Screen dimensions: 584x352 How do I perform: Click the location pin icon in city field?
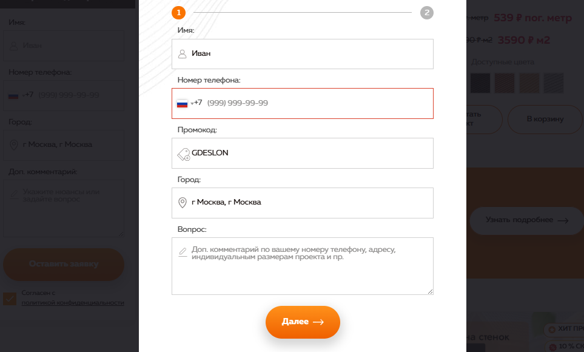tap(182, 203)
